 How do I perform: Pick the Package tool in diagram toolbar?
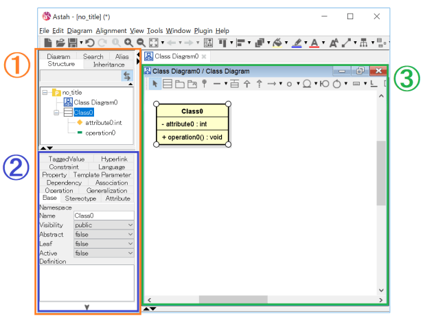179,84
